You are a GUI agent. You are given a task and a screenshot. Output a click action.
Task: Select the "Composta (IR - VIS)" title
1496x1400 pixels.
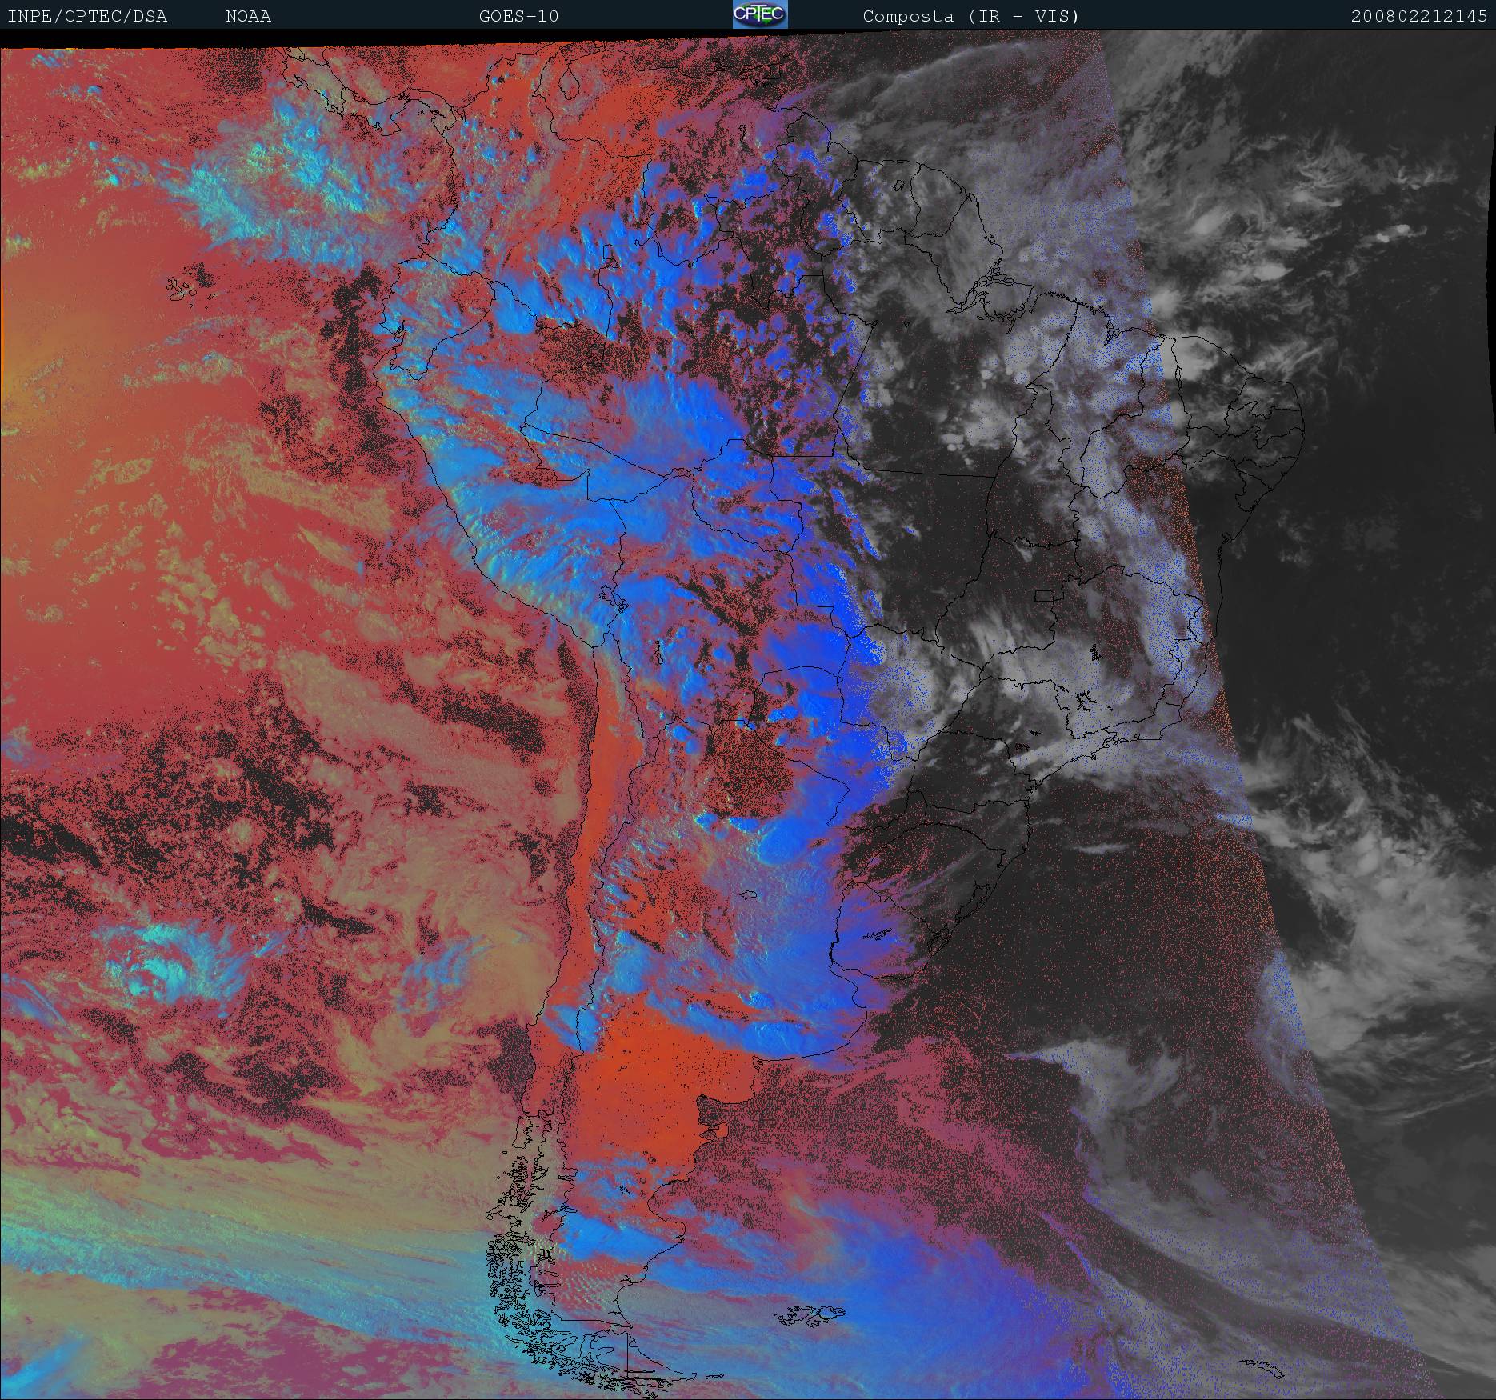click(971, 16)
